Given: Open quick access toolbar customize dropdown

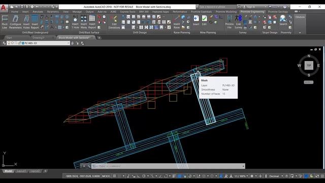Looking at the screenshot, I should tap(56, 7).
